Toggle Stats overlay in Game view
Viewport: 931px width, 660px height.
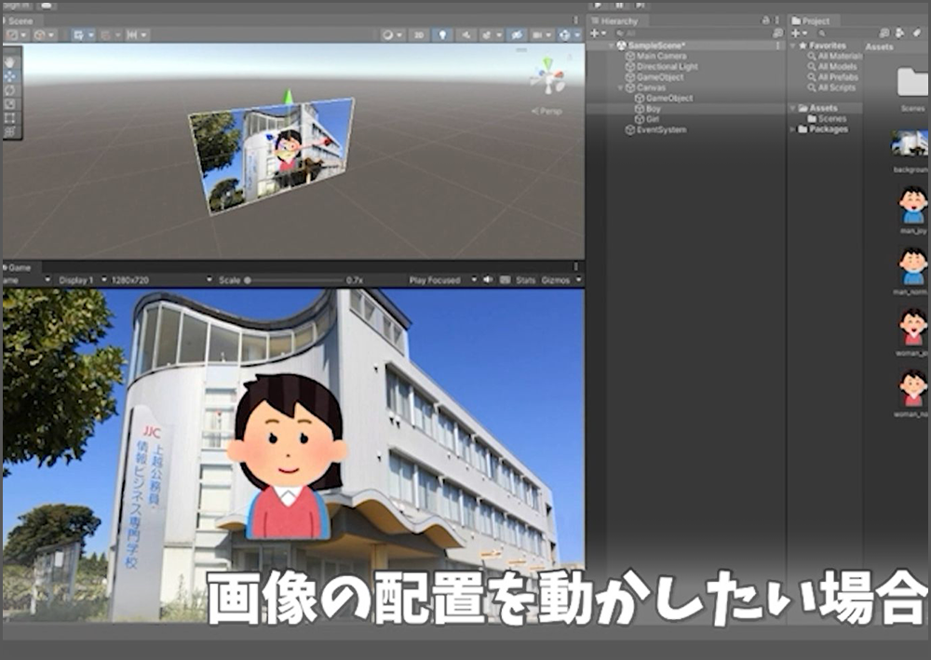[x=526, y=279]
